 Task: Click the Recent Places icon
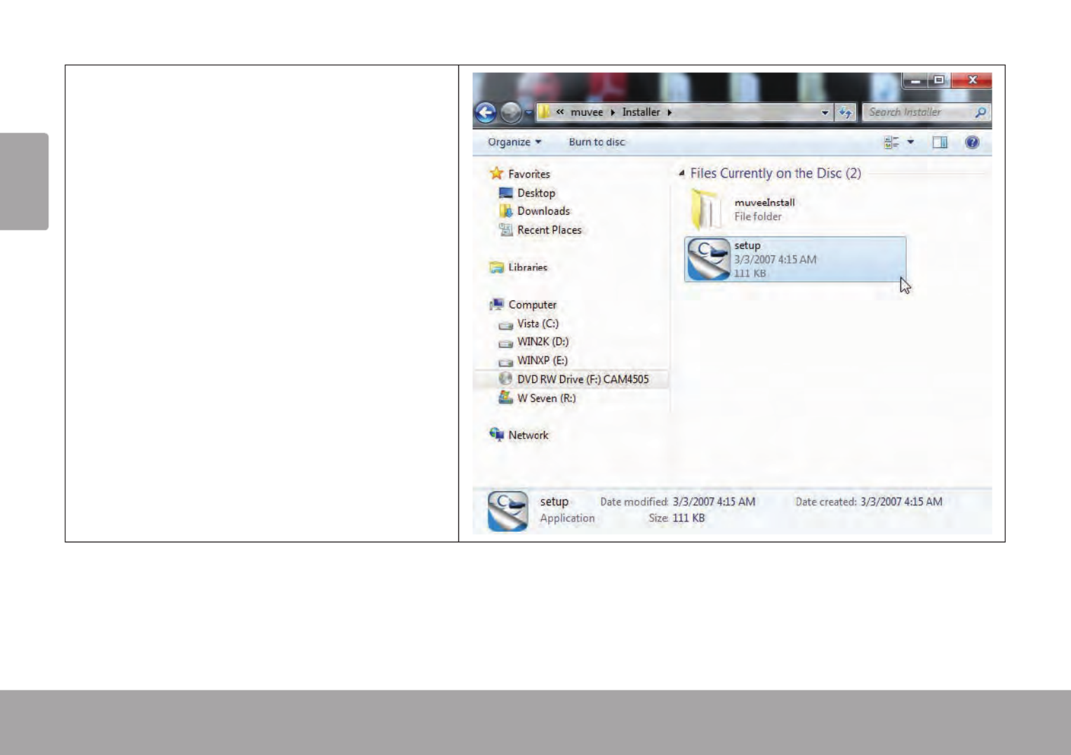(506, 229)
